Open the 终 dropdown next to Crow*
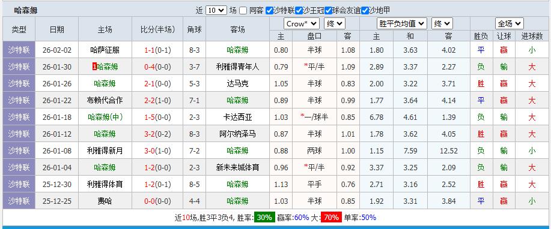 tap(335, 24)
